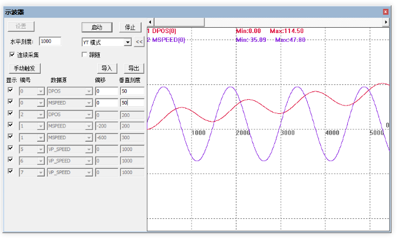398x239 pixels.
Task: Click the 导出 export button
Action: [134, 68]
